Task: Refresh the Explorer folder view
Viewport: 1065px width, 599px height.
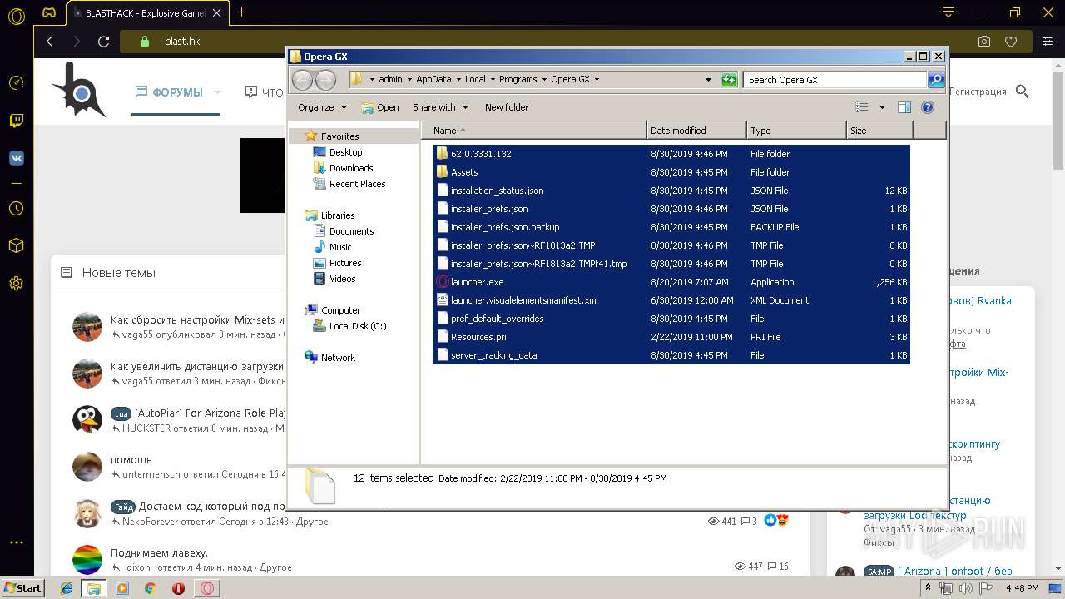Action: [x=729, y=80]
